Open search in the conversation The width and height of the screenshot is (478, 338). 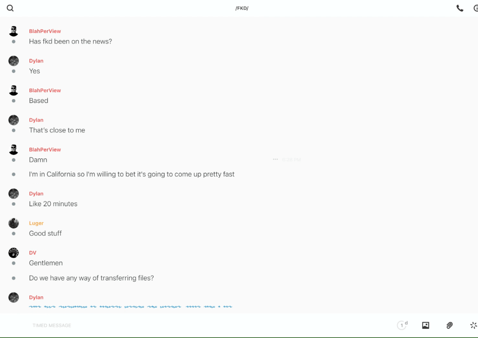pyautogui.click(x=10, y=8)
